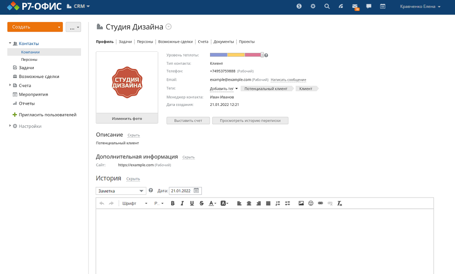455x274 pixels.
Task: Toggle bold formatting in the editor
Action: pos(172,203)
